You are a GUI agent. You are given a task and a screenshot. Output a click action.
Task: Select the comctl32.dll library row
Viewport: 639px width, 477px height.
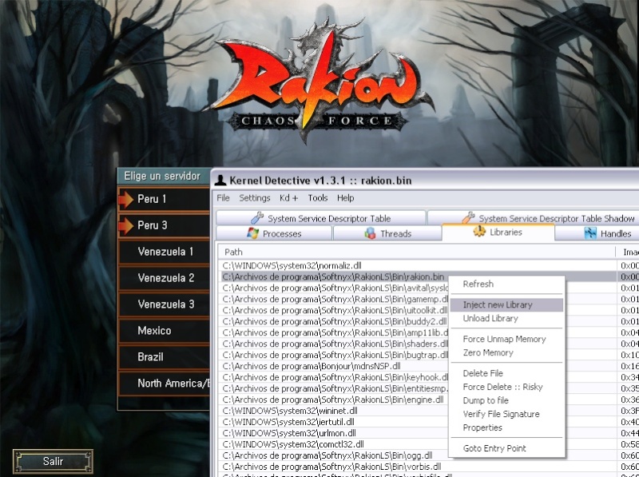[334, 444]
